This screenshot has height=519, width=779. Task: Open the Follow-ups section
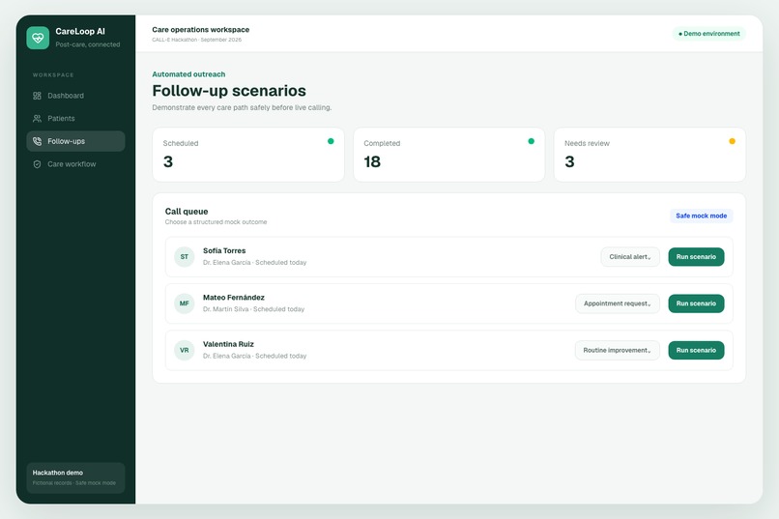coord(75,141)
